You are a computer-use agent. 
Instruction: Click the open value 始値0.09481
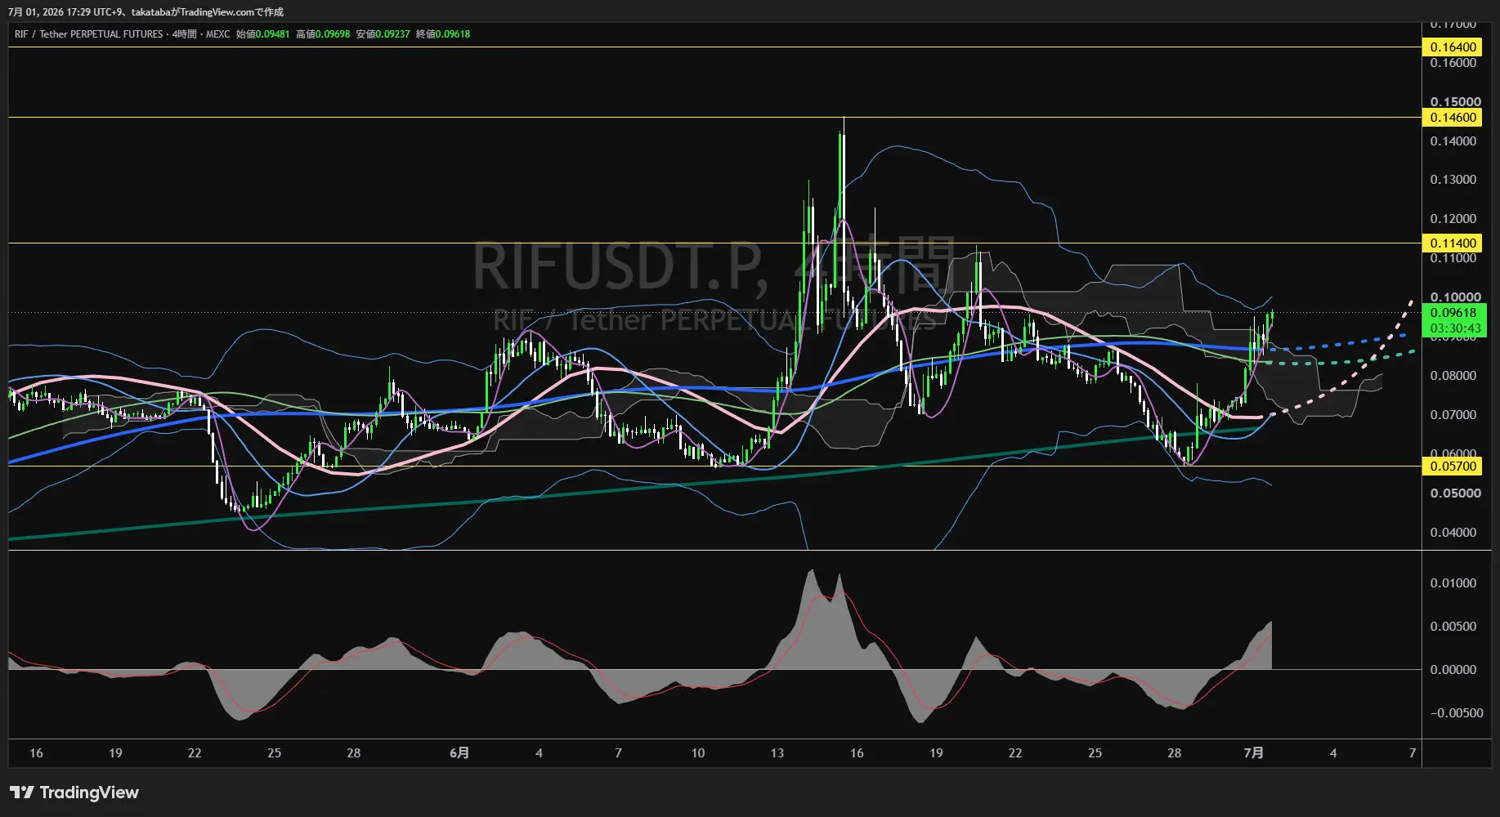pyautogui.click(x=262, y=34)
